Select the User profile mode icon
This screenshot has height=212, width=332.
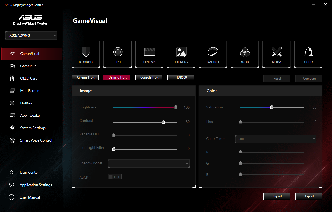pos(308,54)
